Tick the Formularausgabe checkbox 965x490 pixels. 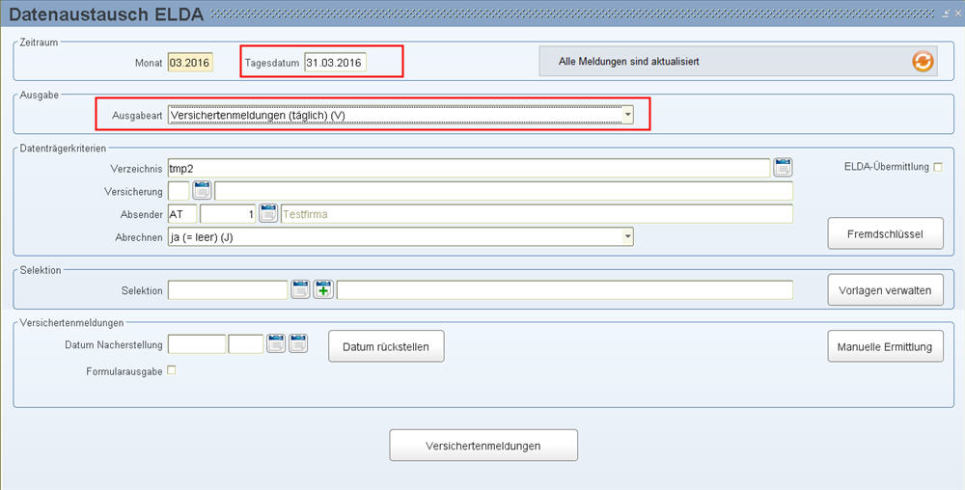[x=172, y=370]
